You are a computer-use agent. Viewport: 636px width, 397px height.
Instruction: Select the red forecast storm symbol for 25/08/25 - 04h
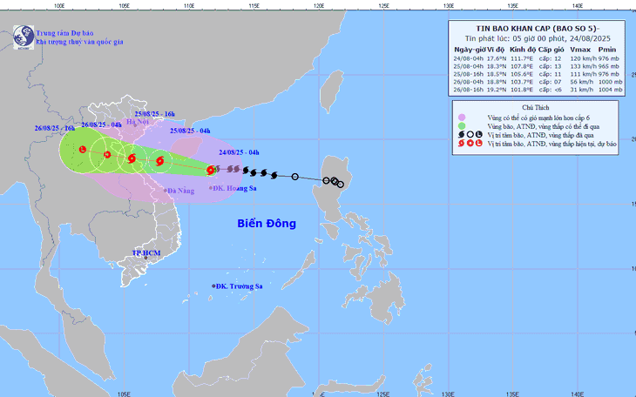[x=159, y=161]
